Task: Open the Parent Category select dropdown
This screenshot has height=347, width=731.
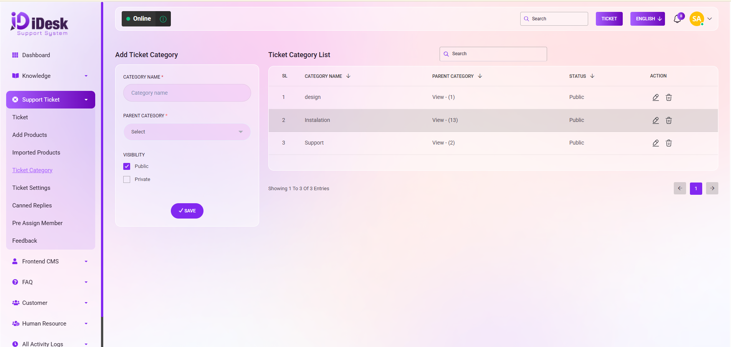Action: (x=187, y=132)
